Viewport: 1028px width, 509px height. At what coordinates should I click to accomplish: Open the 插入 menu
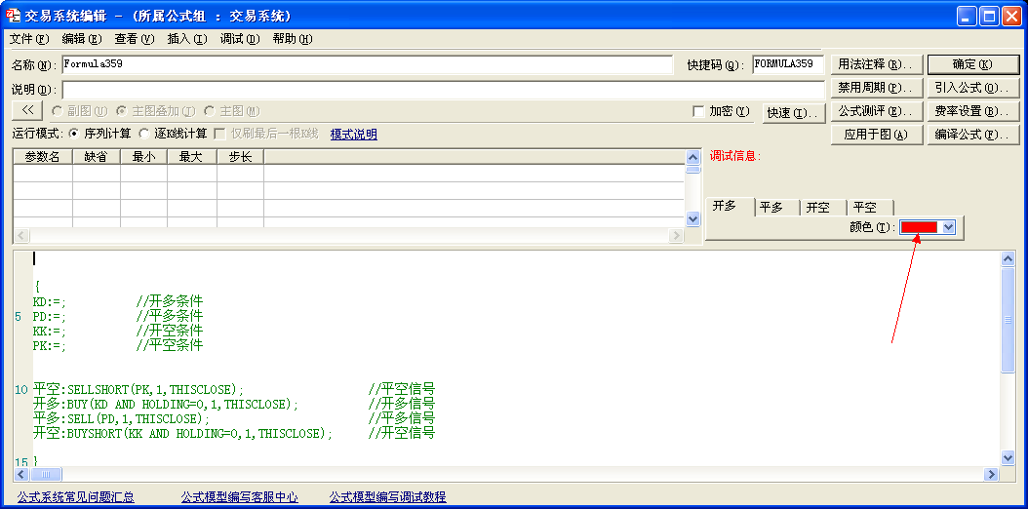click(x=186, y=39)
